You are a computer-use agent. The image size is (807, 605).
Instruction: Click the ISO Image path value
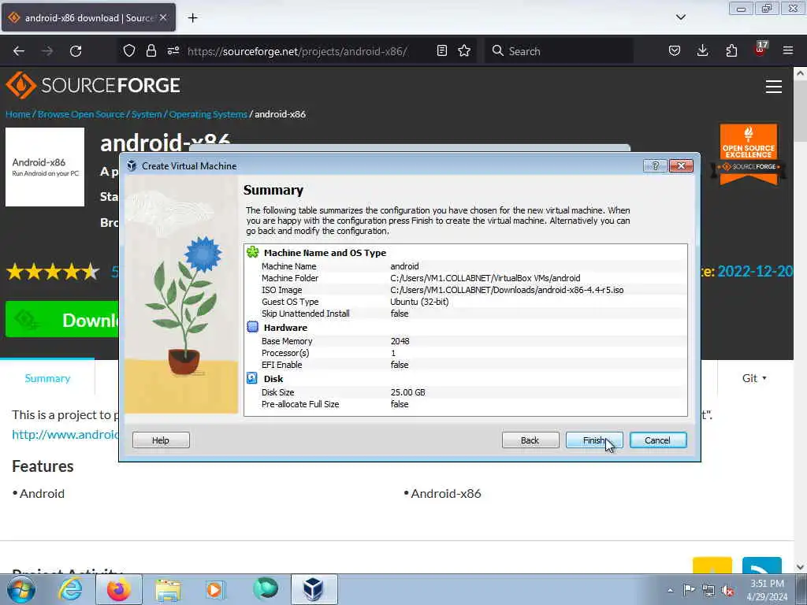(x=507, y=290)
